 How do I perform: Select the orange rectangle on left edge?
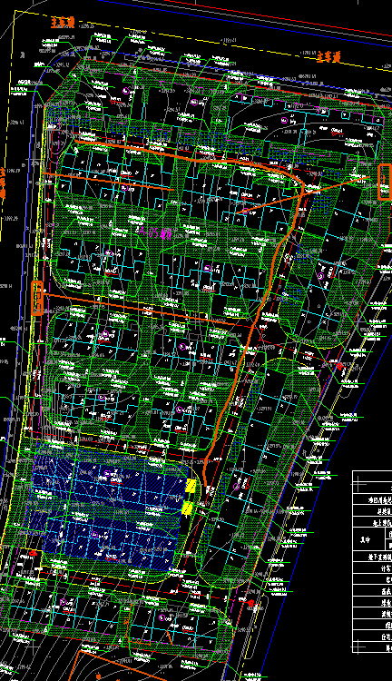(x=37, y=298)
